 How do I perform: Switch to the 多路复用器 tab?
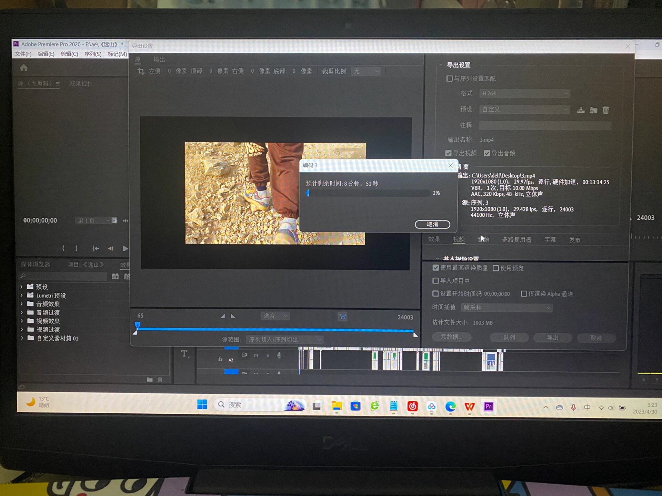(x=516, y=240)
